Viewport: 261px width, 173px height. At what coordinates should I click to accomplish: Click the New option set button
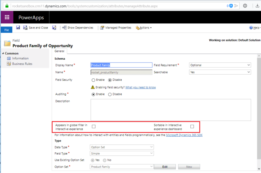(x=189, y=167)
